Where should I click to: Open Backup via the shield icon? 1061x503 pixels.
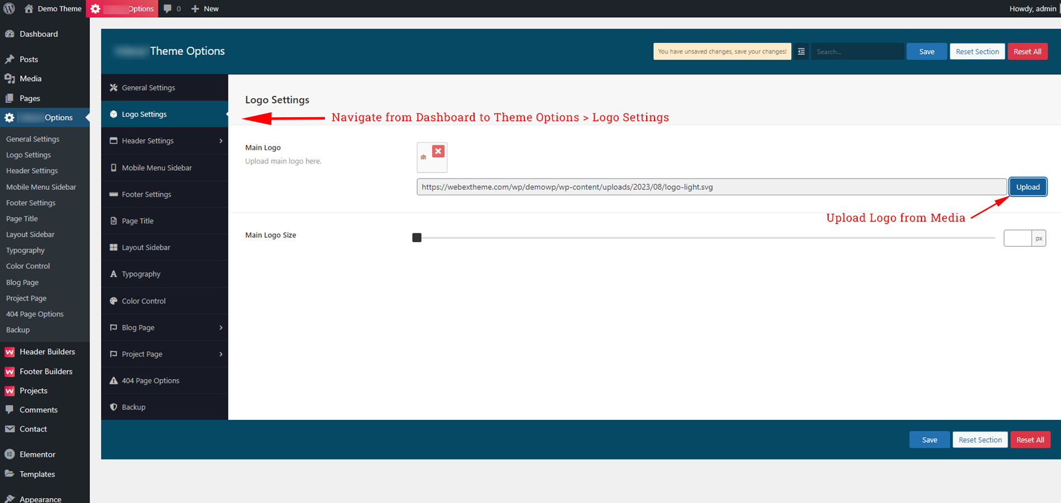pos(113,406)
